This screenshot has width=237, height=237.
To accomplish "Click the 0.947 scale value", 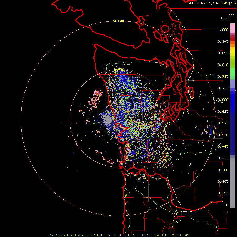I will (x=223, y=41).
